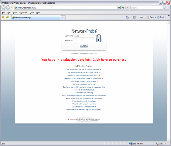Click 'See which conversations are taking place'

point(83,72)
